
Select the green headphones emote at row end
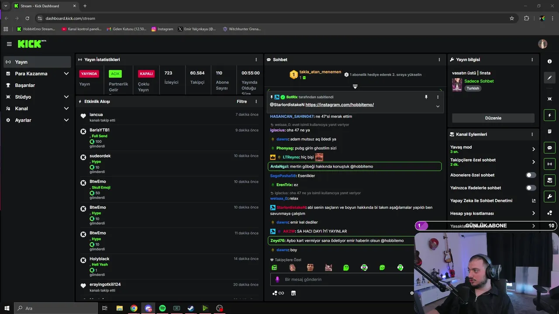pyautogui.click(x=400, y=267)
